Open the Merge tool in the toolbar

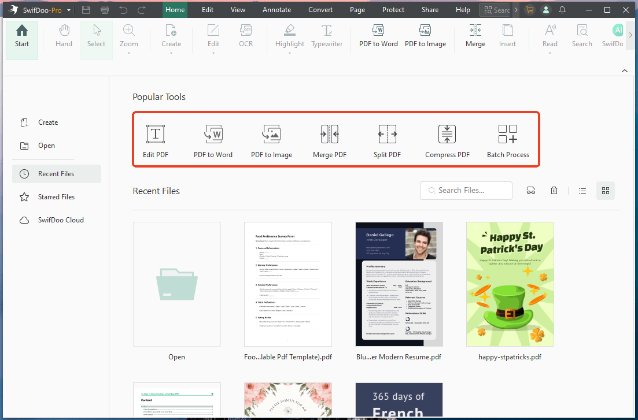(475, 36)
